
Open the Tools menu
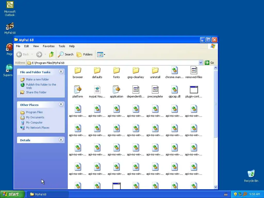62,46
